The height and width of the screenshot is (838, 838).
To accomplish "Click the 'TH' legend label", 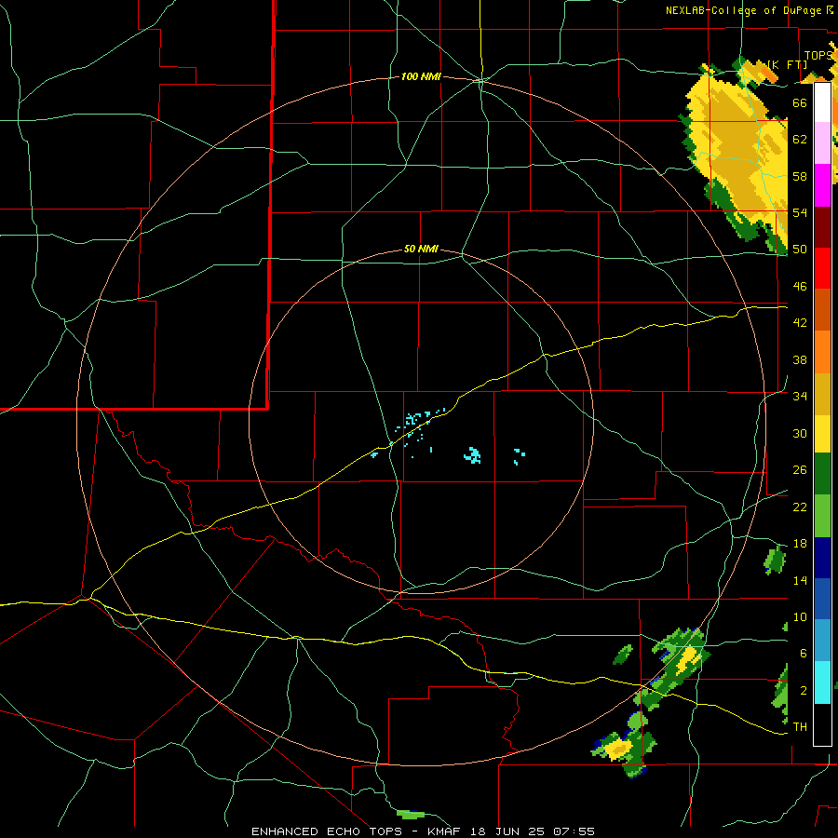I will (800, 727).
